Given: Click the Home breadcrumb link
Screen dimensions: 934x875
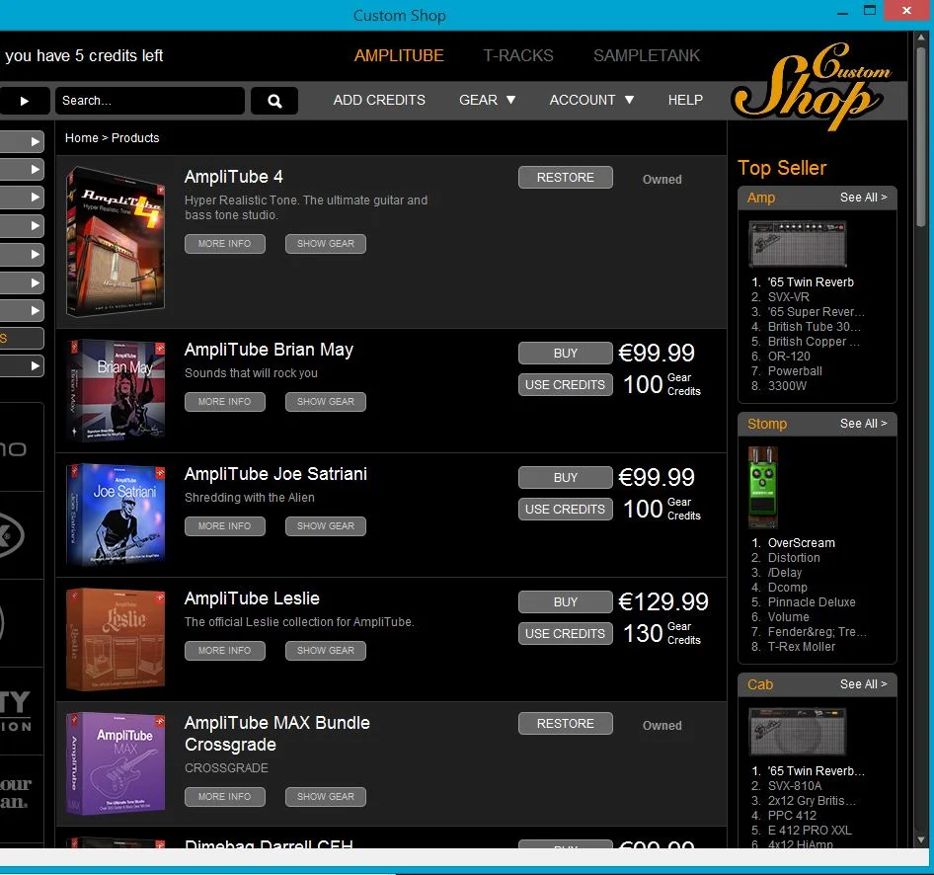Looking at the screenshot, I should coord(82,138).
